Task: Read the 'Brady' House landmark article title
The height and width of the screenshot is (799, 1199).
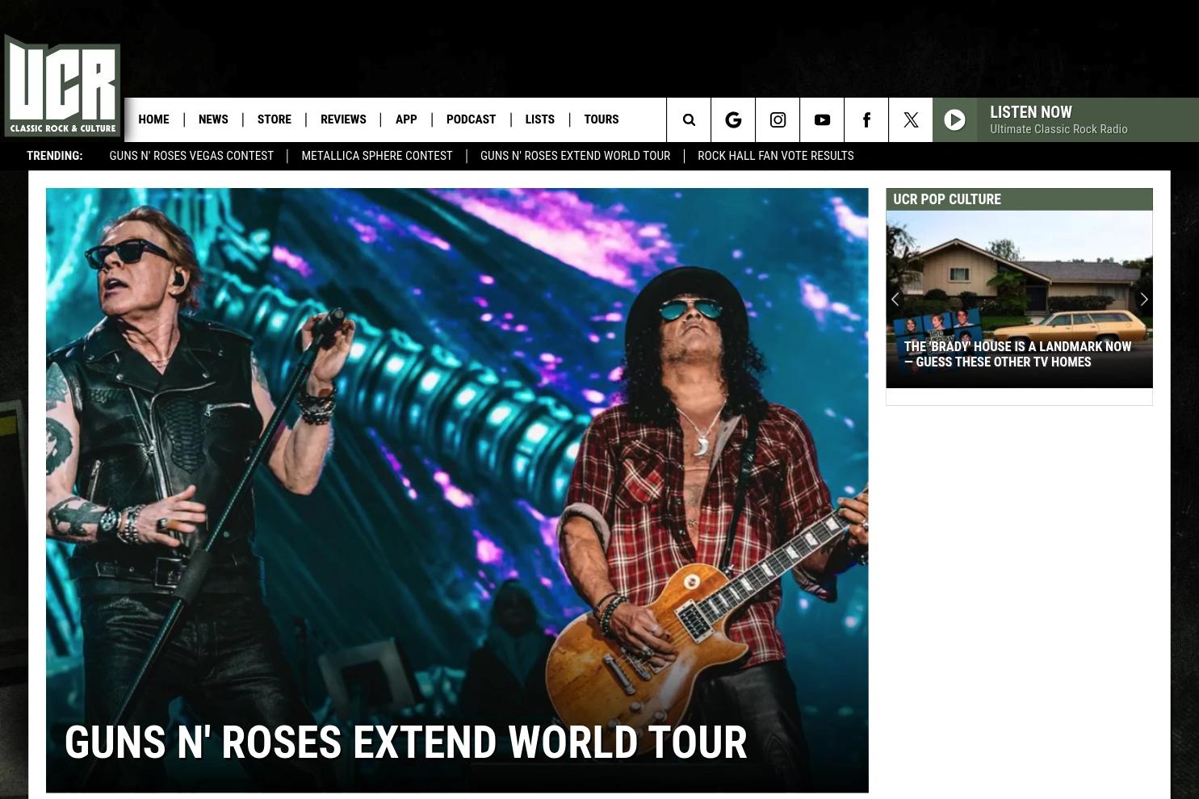Action: pyautogui.click(x=1017, y=354)
